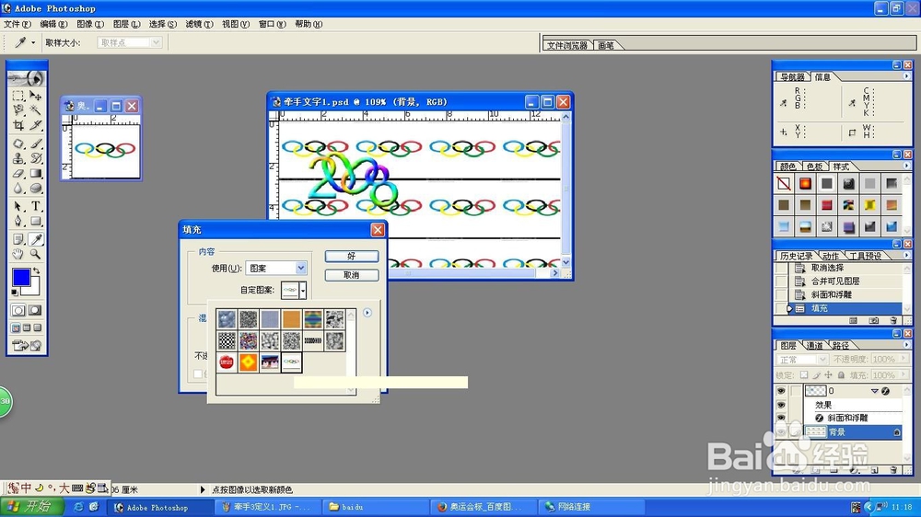Select the Magic Wand tool
This screenshot has height=517, width=921.
pyautogui.click(x=36, y=110)
